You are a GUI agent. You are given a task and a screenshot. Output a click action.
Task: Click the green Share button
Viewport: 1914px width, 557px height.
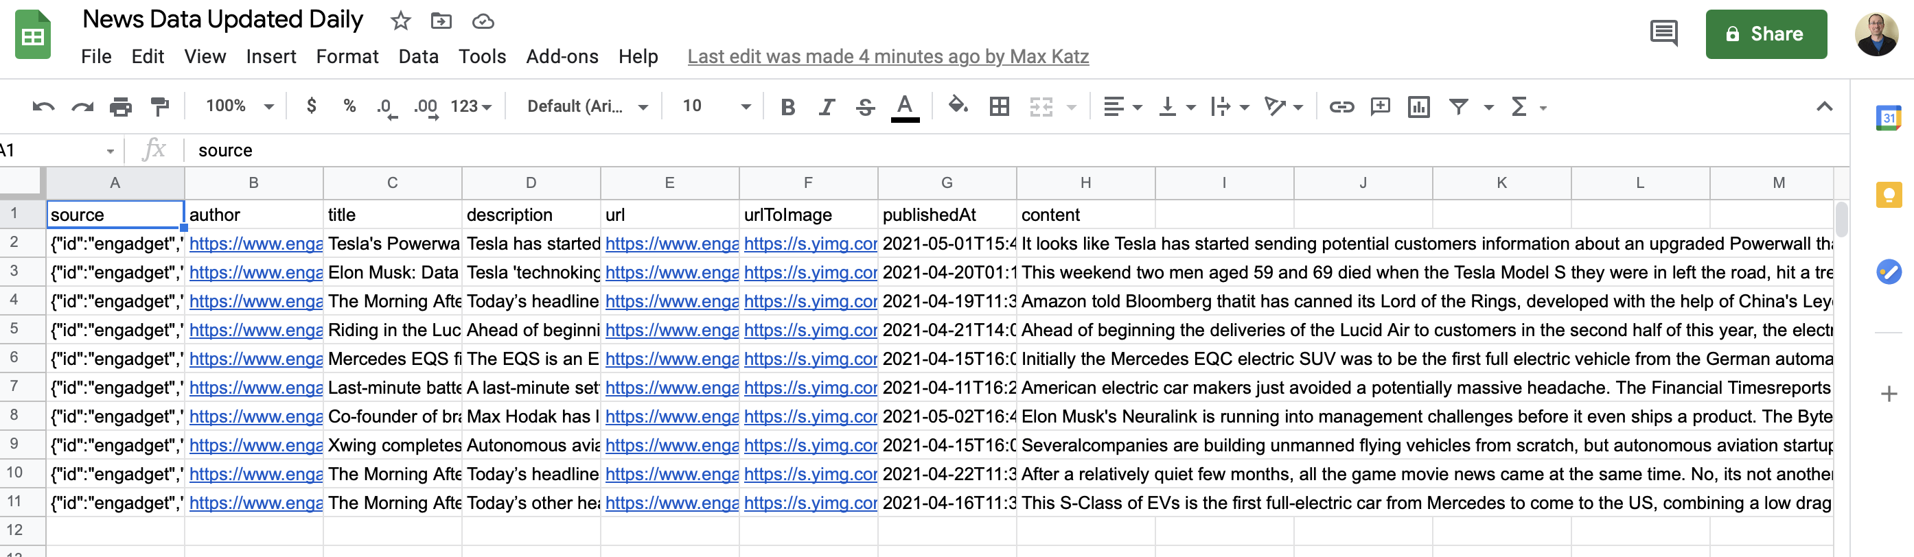1766,34
